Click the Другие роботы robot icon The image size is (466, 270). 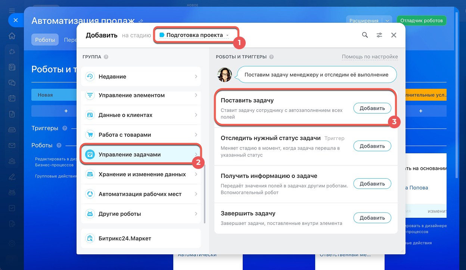click(x=90, y=214)
